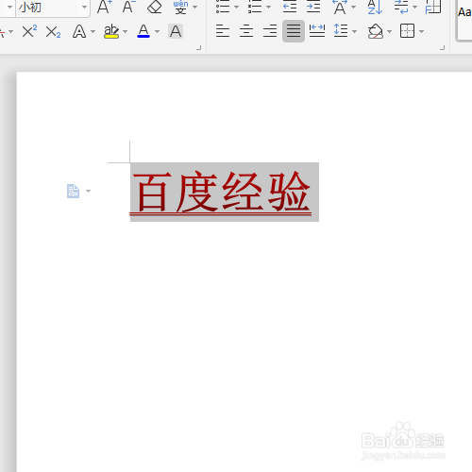Expand the highlight color dropdown arrow

125,31
